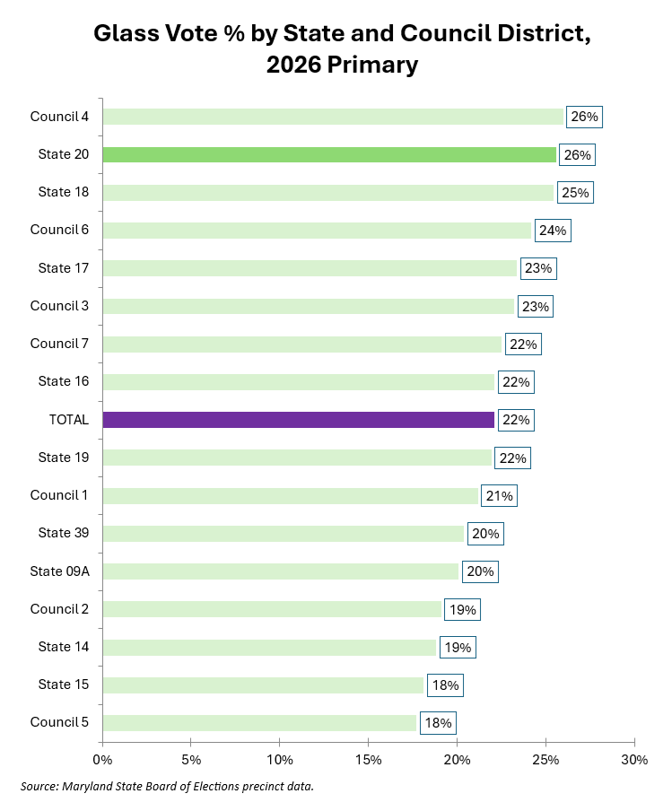Click the Council 5 bar
Screen dimensions: 663x811
click(x=259, y=722)
